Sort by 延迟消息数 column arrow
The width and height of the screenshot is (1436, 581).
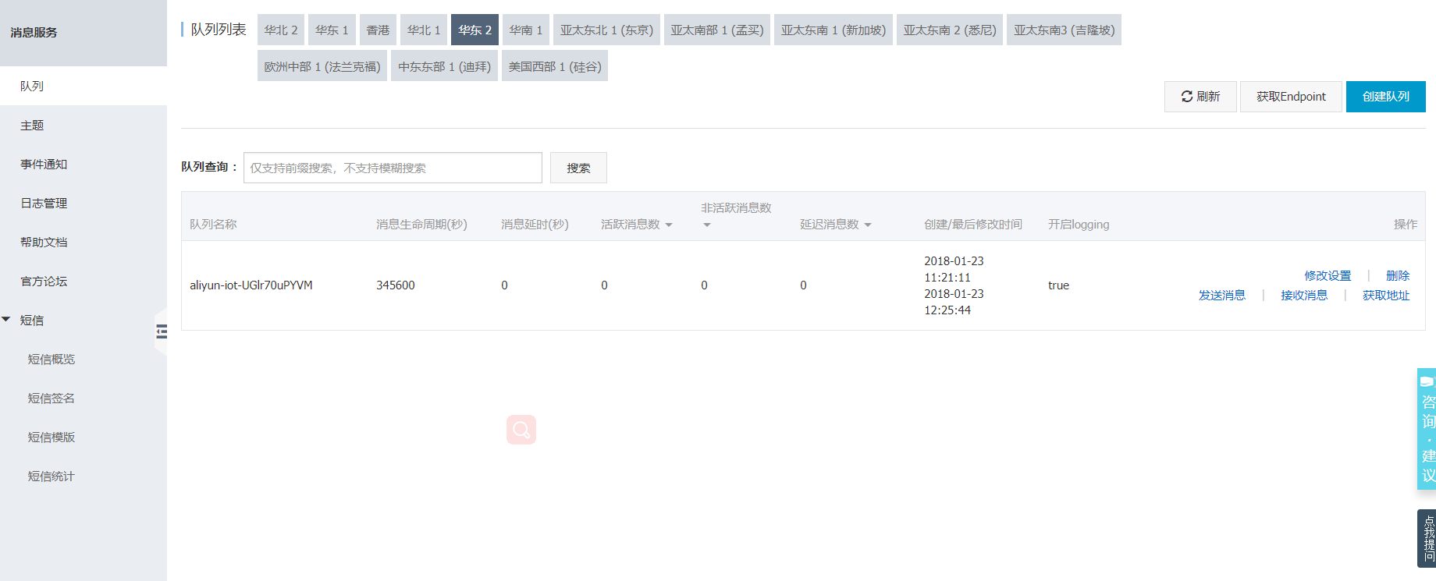click(x=868, y=225)
